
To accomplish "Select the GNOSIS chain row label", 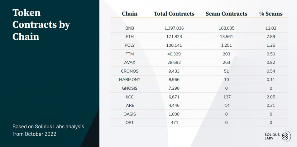I will [129, 88].
